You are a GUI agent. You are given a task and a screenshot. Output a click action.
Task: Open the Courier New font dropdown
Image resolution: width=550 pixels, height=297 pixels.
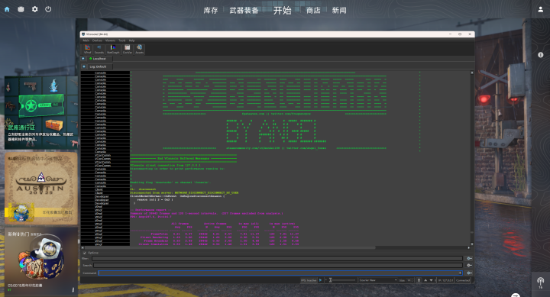tap(378, 280)
